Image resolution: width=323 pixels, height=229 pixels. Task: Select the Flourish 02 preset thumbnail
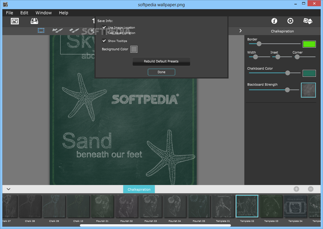[x=126, y=206]
